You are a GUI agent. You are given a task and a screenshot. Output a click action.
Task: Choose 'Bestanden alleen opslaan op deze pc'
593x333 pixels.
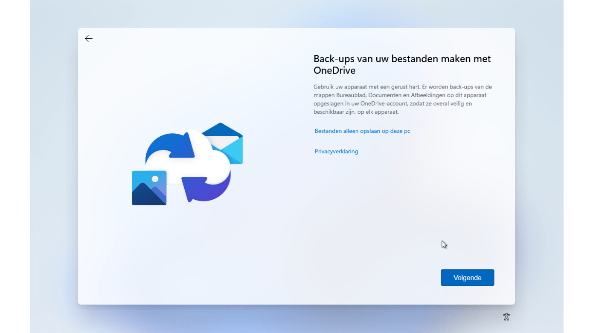[x=362, y=131]
